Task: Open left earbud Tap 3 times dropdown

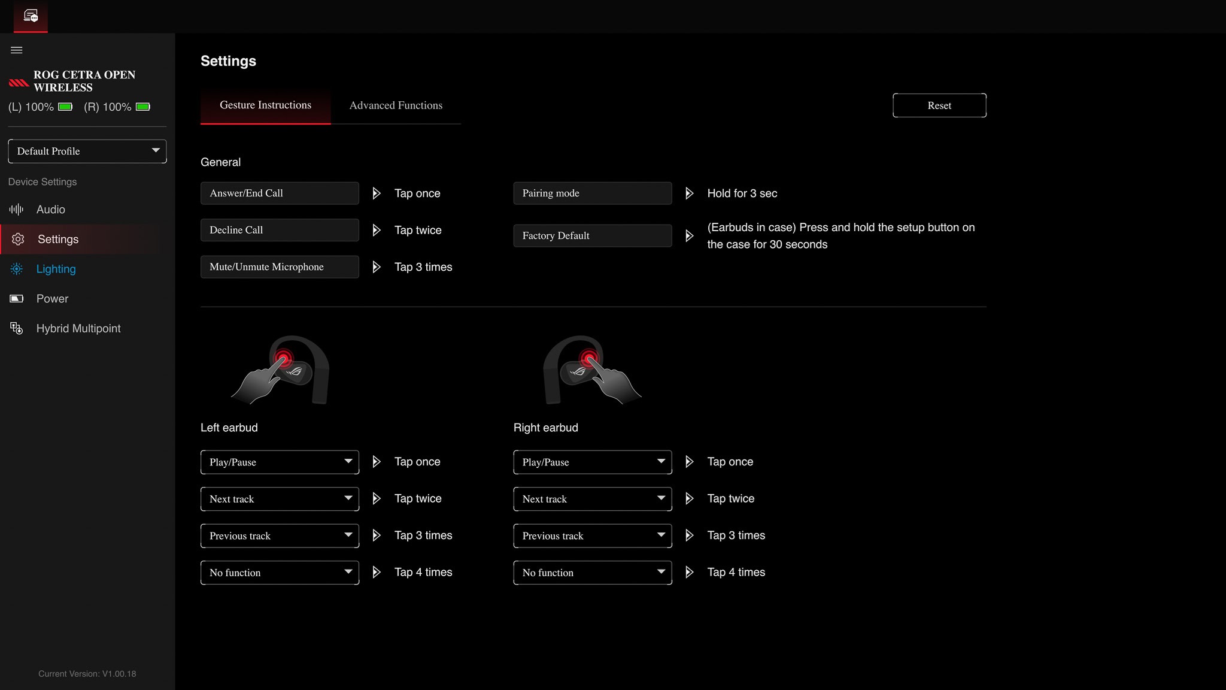Action: (280, 536)
